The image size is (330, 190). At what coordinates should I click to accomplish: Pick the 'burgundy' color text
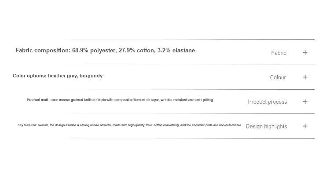click(91, 76)
